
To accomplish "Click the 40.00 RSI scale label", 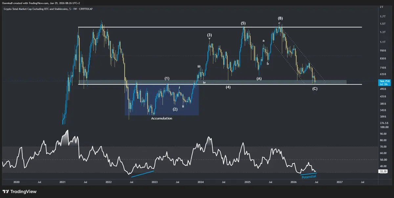I will 383,166.
